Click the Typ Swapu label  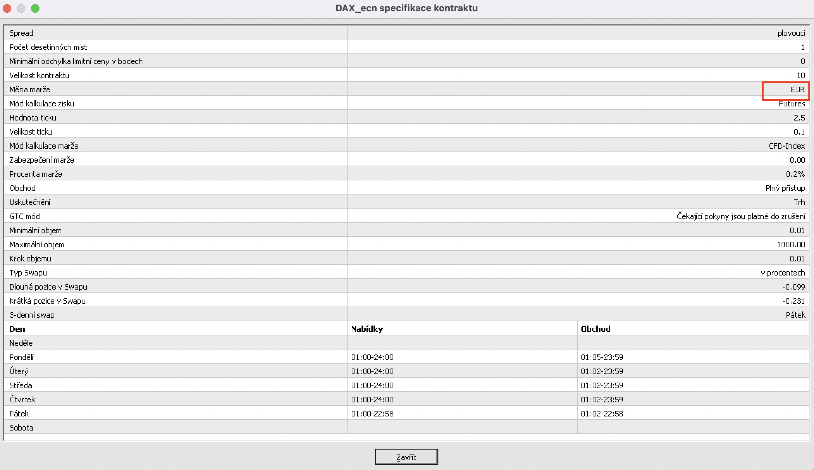click(x=28, y=273)
